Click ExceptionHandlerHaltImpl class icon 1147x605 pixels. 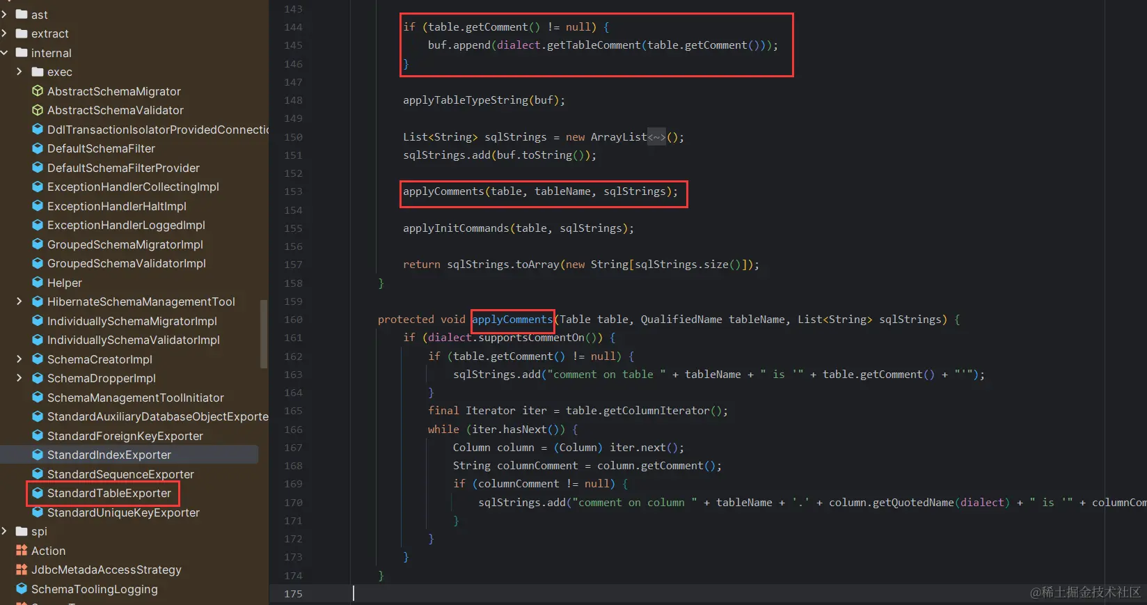38,206
